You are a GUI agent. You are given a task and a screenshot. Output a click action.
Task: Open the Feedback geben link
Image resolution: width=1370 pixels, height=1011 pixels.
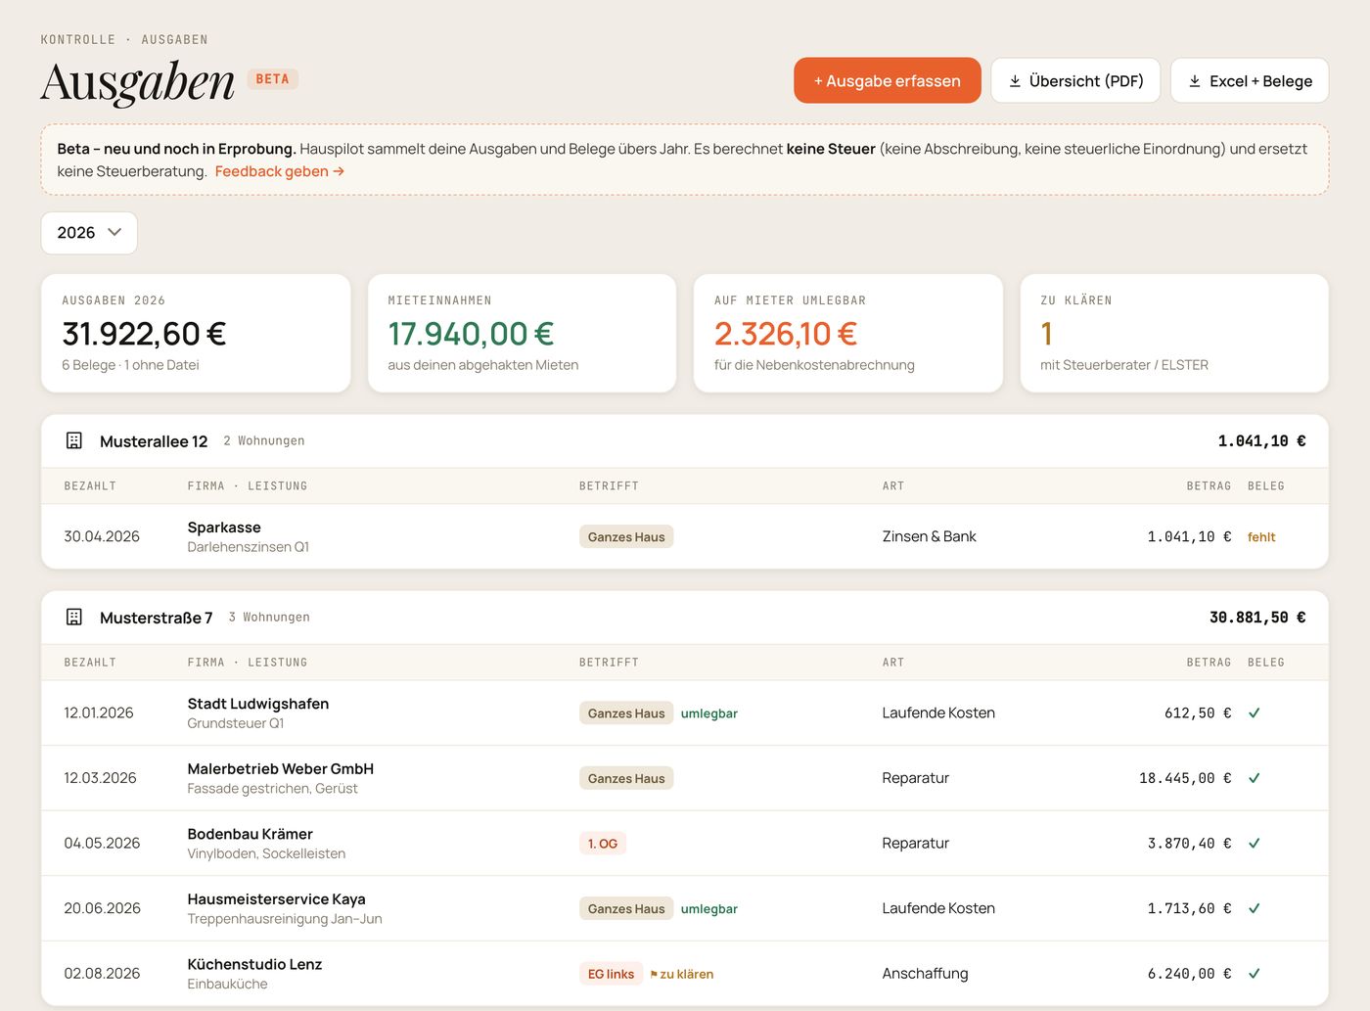coord(280,171)
